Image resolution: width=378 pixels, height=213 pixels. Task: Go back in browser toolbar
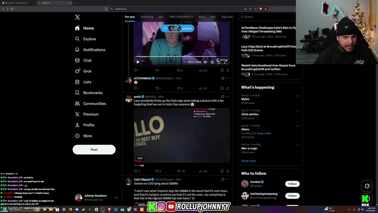tap(3, 9)
